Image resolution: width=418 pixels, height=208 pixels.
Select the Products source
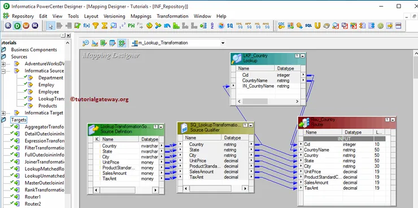coord(47,105)
